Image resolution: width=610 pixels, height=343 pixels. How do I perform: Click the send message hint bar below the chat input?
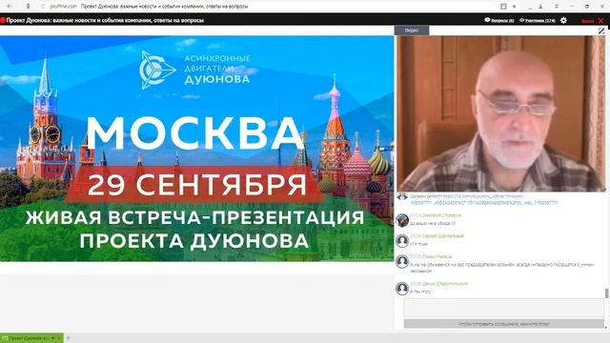pyautogui.click(x=503, y=324)
